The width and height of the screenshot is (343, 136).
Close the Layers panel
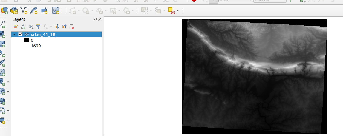click(x=99, y=19)
